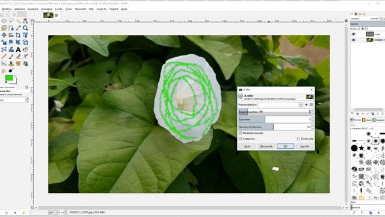
Task: Switch to the Motivi patterns tab
Action: point(367,120)
